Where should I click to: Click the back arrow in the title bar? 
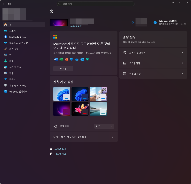point(4,4)
